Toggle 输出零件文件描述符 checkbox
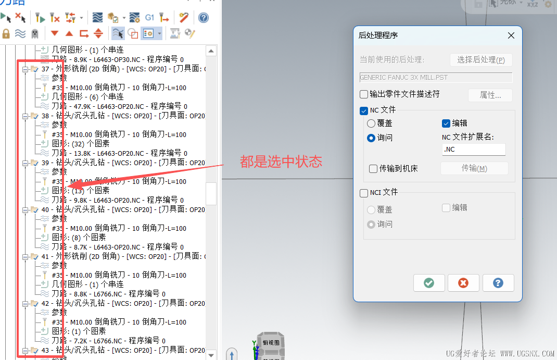557x360 pixels. click(x=364, y=94)
